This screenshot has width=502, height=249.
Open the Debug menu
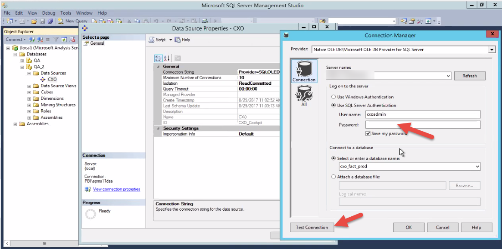[x=48, y=13]
